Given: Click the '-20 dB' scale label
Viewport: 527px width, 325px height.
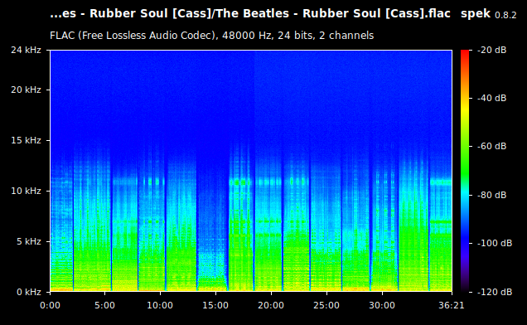Looking at the screenshot, I should (x=491, y=50).
